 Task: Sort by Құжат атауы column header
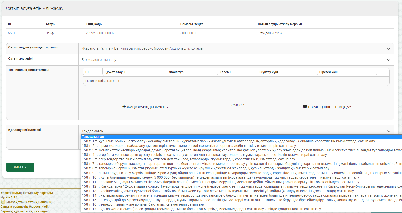click(x=115, y=72)
